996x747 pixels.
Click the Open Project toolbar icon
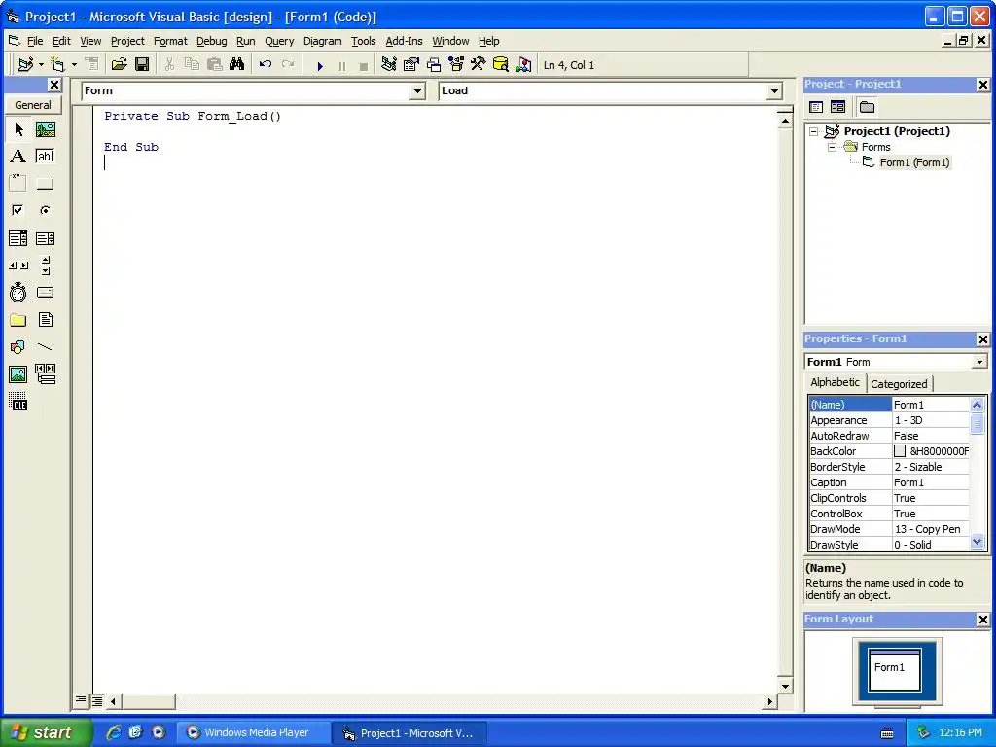coord(119,65)
